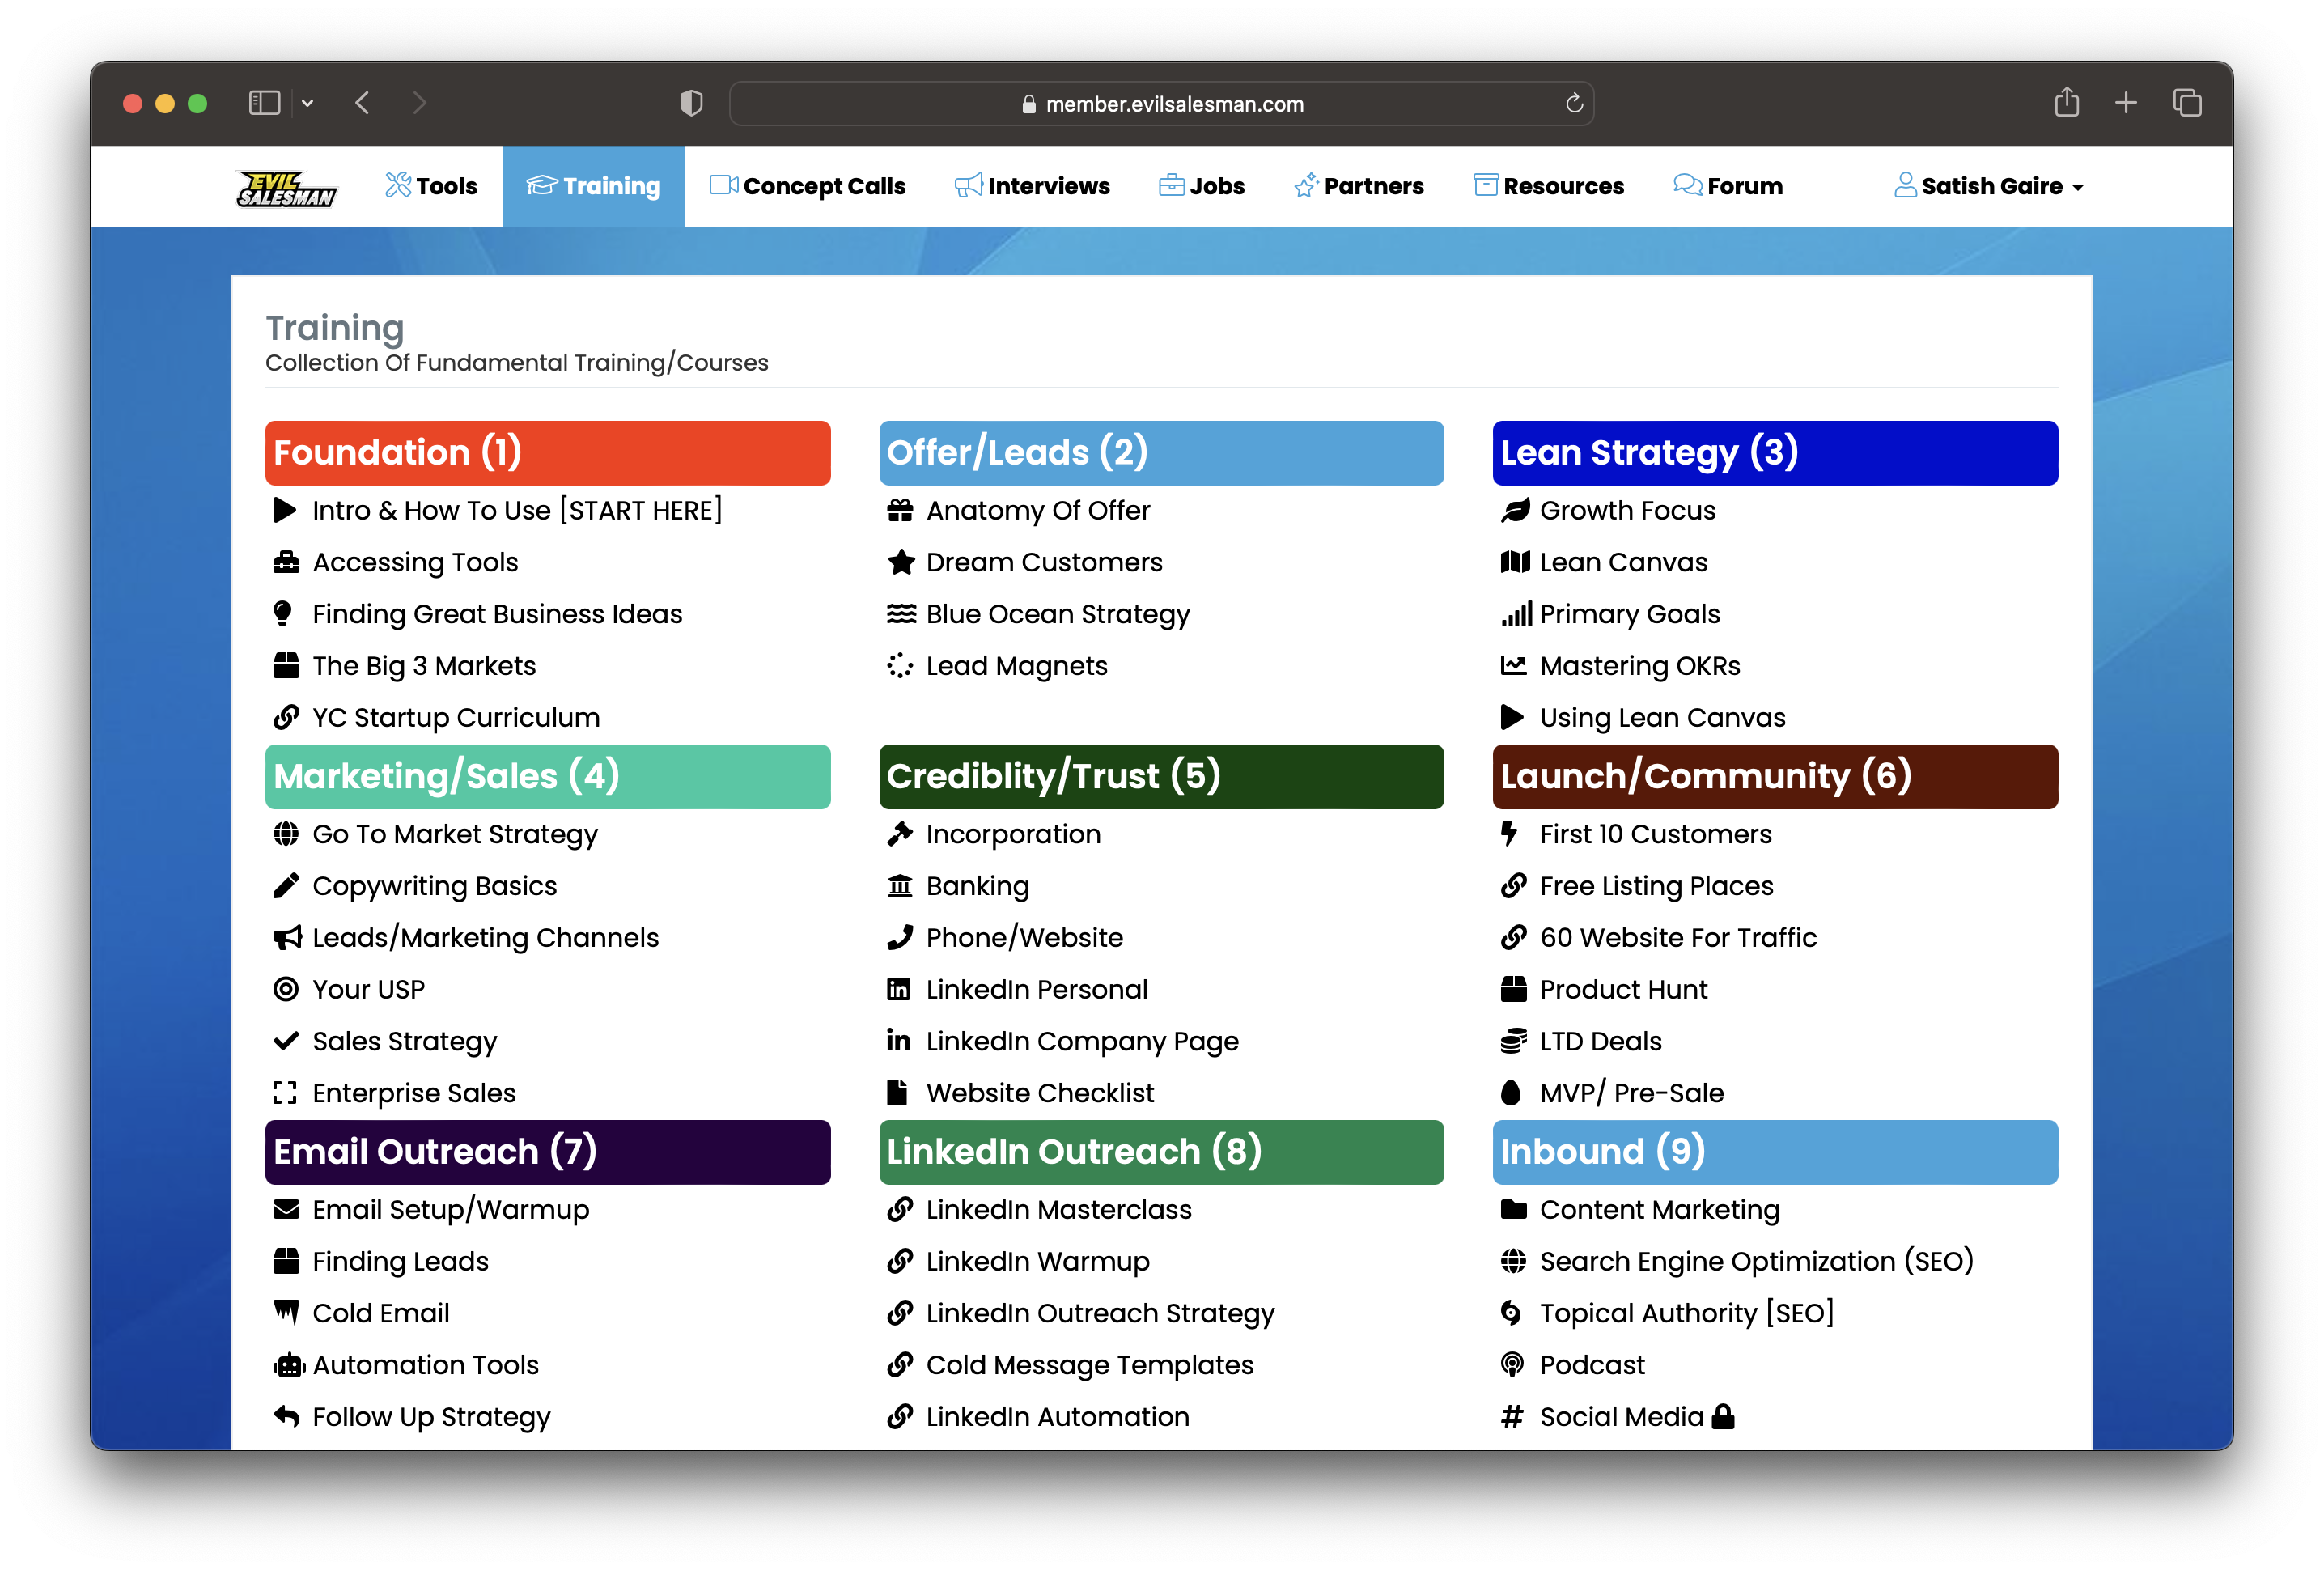The image size is (2324, 1570).
Task: Click the page reload icon
Action: coord(1574,103)
